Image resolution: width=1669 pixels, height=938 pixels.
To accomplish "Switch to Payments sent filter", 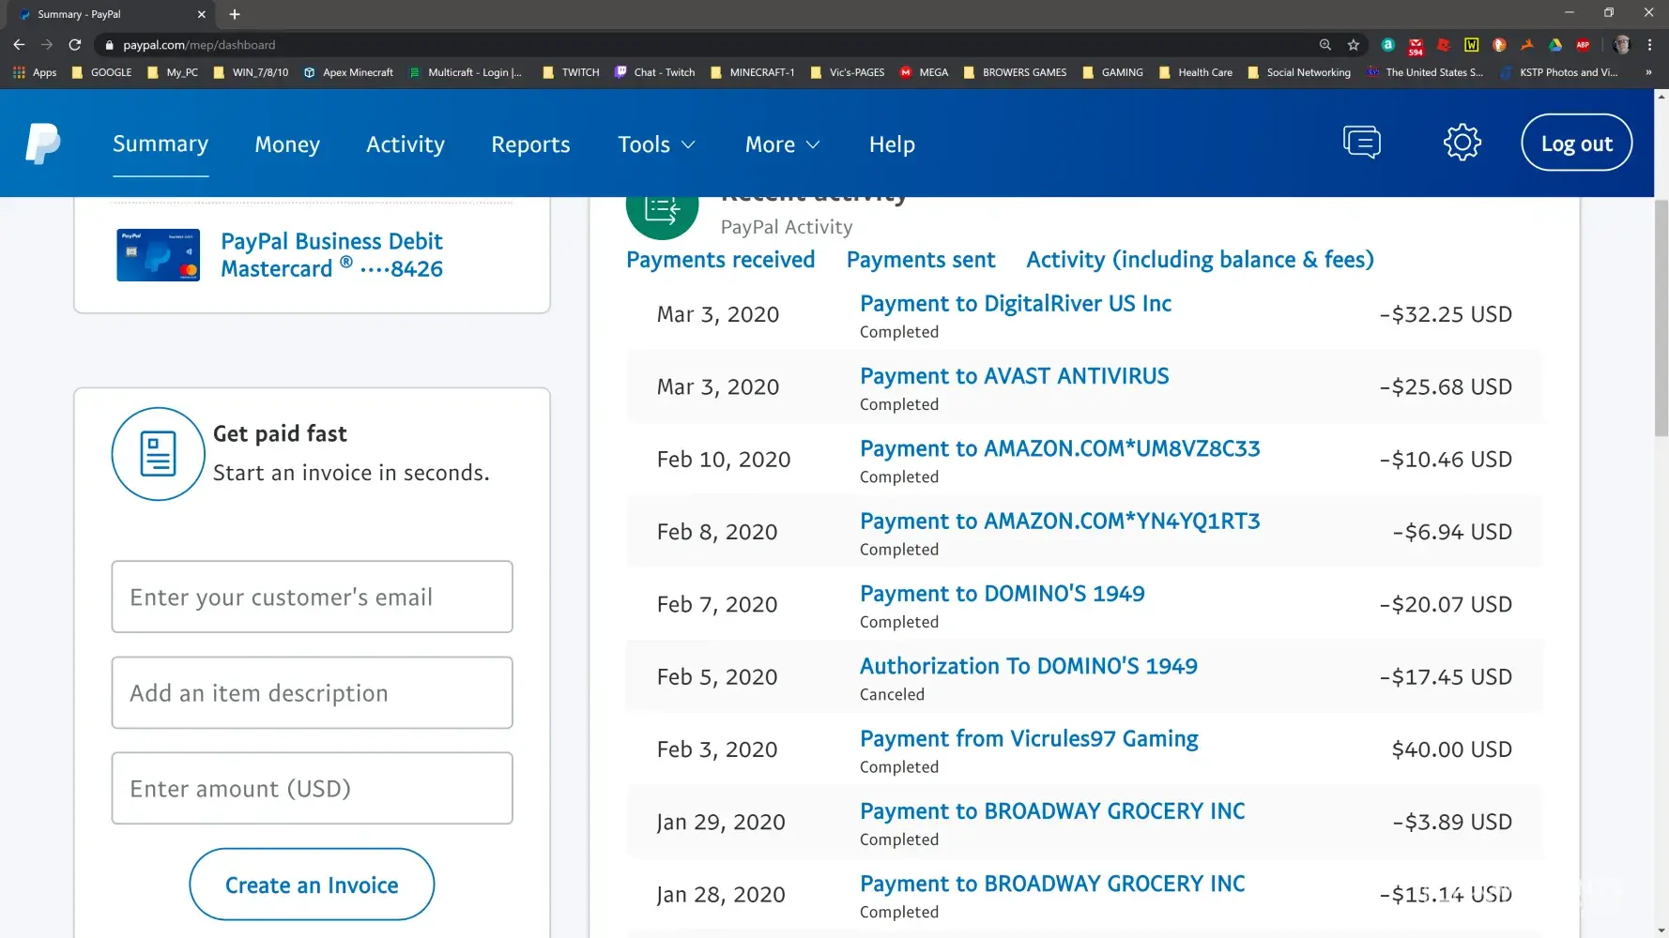I will pos(920,260).
